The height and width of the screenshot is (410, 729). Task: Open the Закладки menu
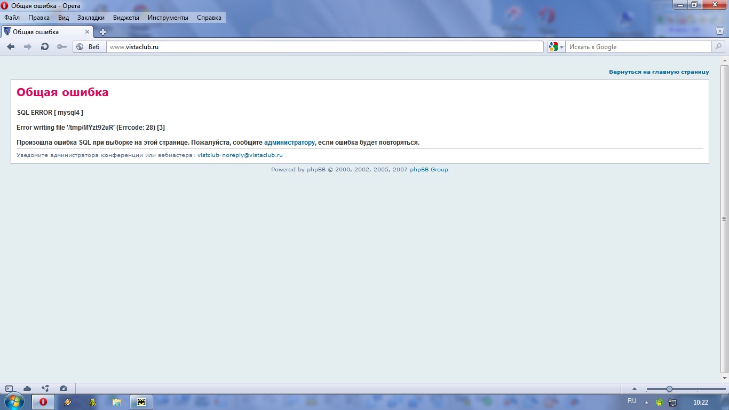(91, 18)
